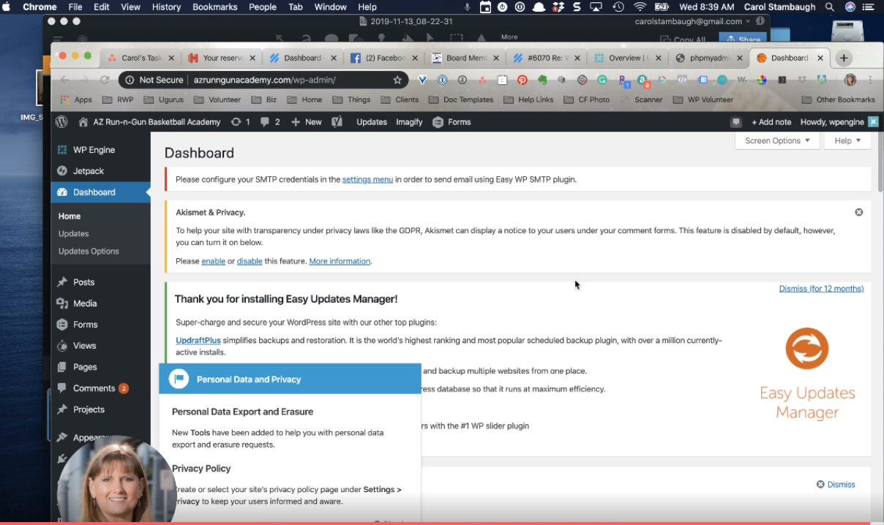Viewport: 884px width, 525px height.
Task: Switch to the #6070 Re: browser tab
Action: pyautogui.click(x=545, y=58)
